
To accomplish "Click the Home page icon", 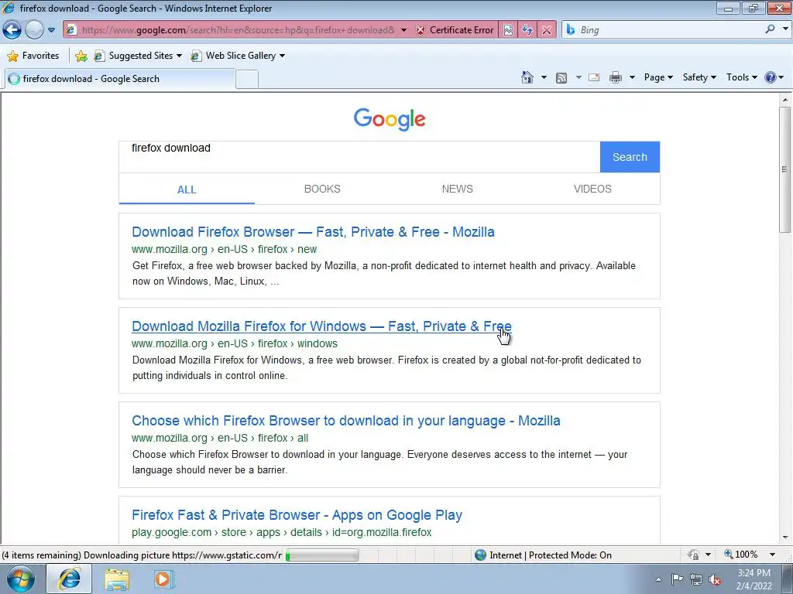I will [x=527, y=77].
